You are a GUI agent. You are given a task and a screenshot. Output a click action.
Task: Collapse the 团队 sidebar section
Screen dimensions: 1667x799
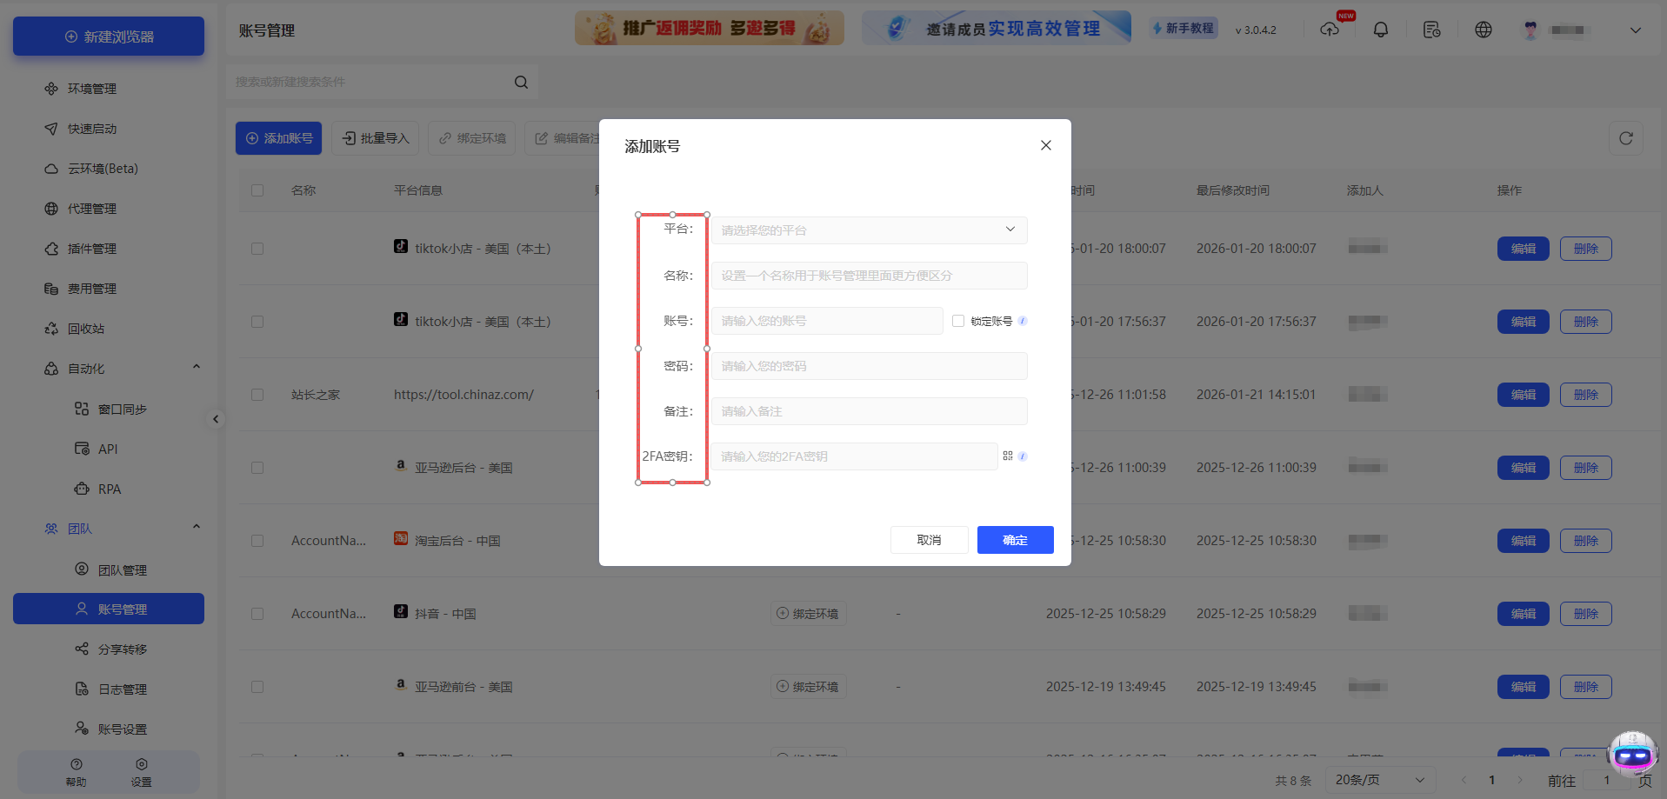pyautogui.click(x=196, y=526)
